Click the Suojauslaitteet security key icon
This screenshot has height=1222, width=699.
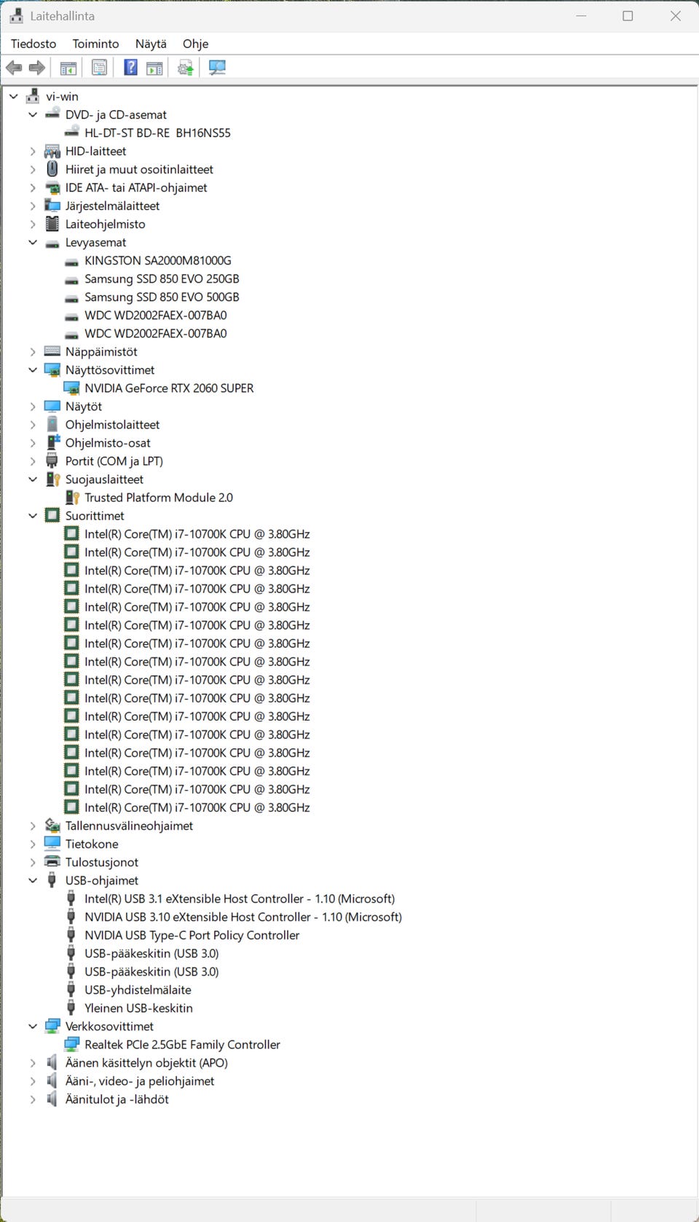[52, 479]
